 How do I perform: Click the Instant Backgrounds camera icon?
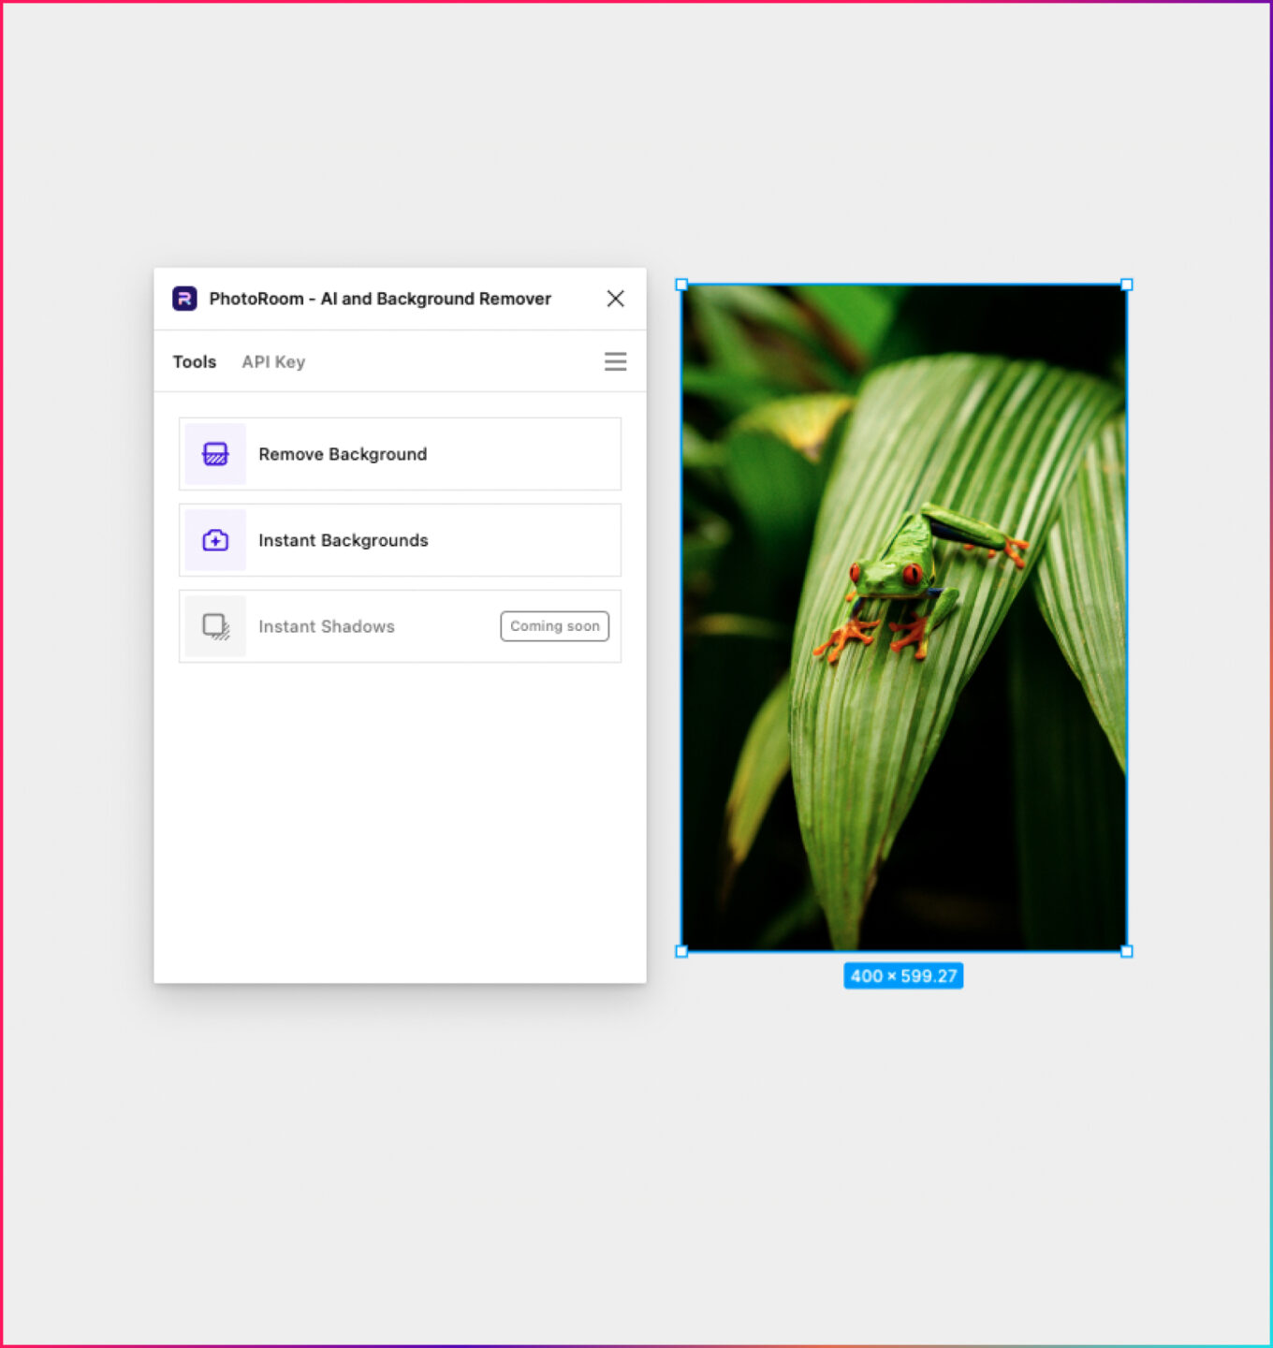point(215,540)
